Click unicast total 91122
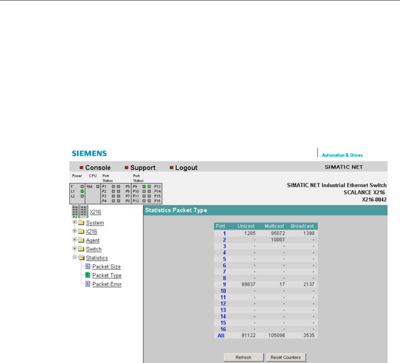Viewport: 400px width, 363px height. pyautogui.click(x=248, y=335)
